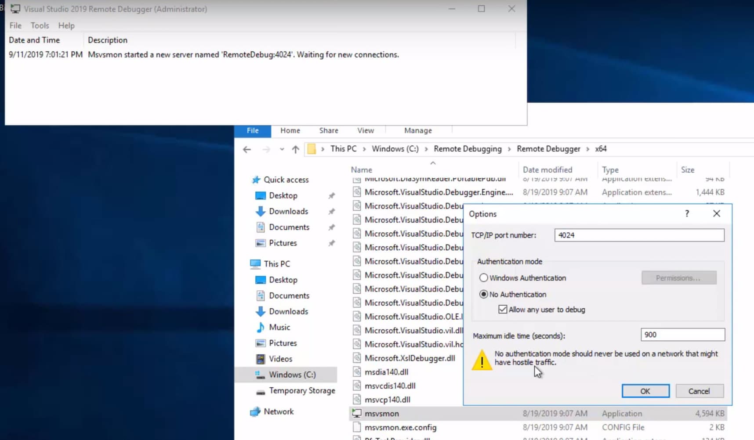Navigate to Remote Debugging breadcrumb
This screenshot has height=440, width=754.
tap(468, 149)
